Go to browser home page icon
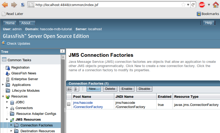220x133 pixels. (x=216, y=5)
